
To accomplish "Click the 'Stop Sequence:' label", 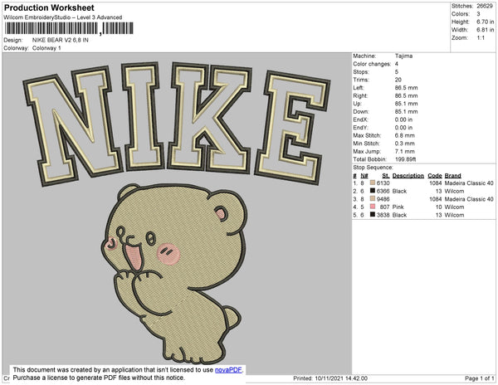I will tap(373, 168).
